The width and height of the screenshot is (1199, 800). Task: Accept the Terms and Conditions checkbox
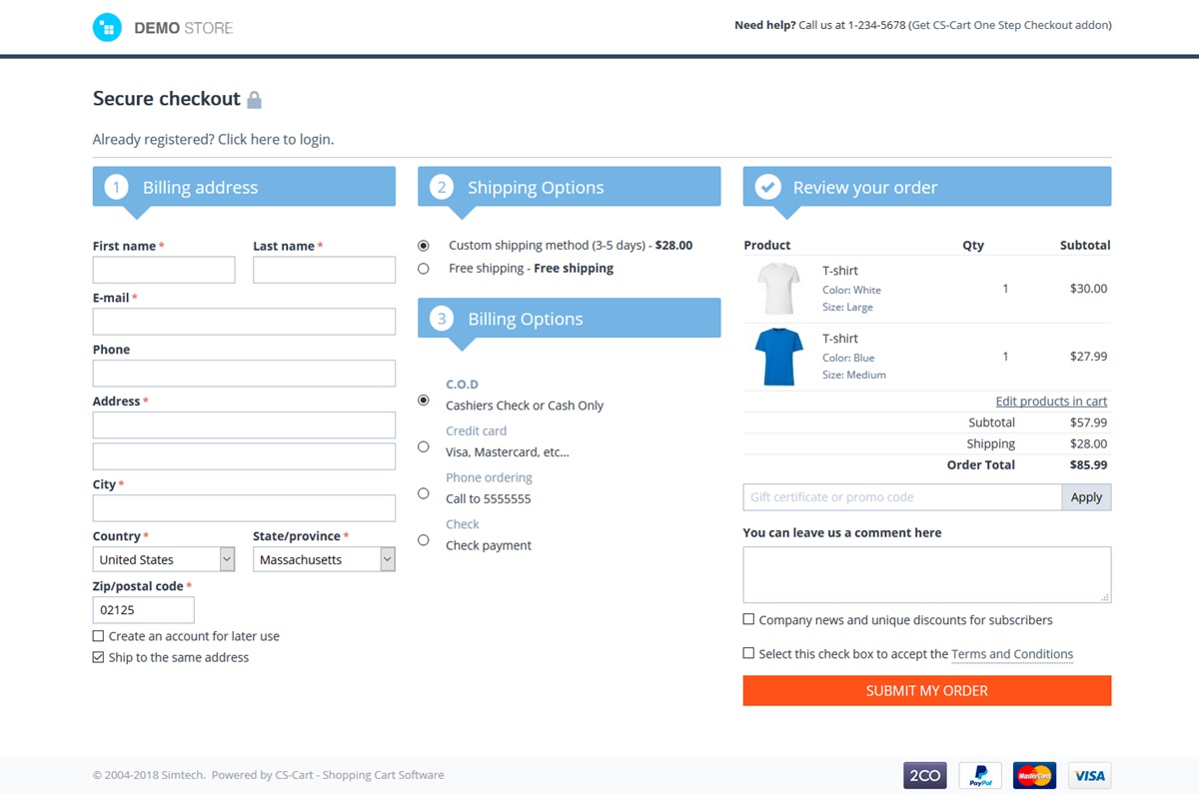coord(748,653)
